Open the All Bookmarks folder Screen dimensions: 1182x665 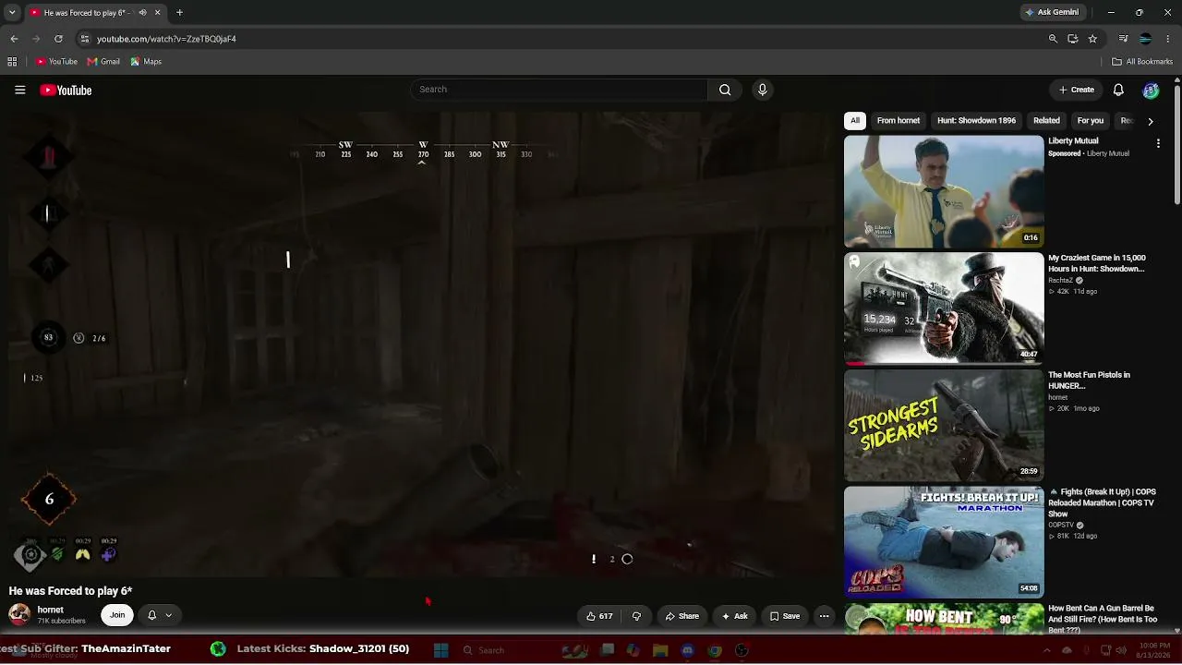[x=1142, y=62]
